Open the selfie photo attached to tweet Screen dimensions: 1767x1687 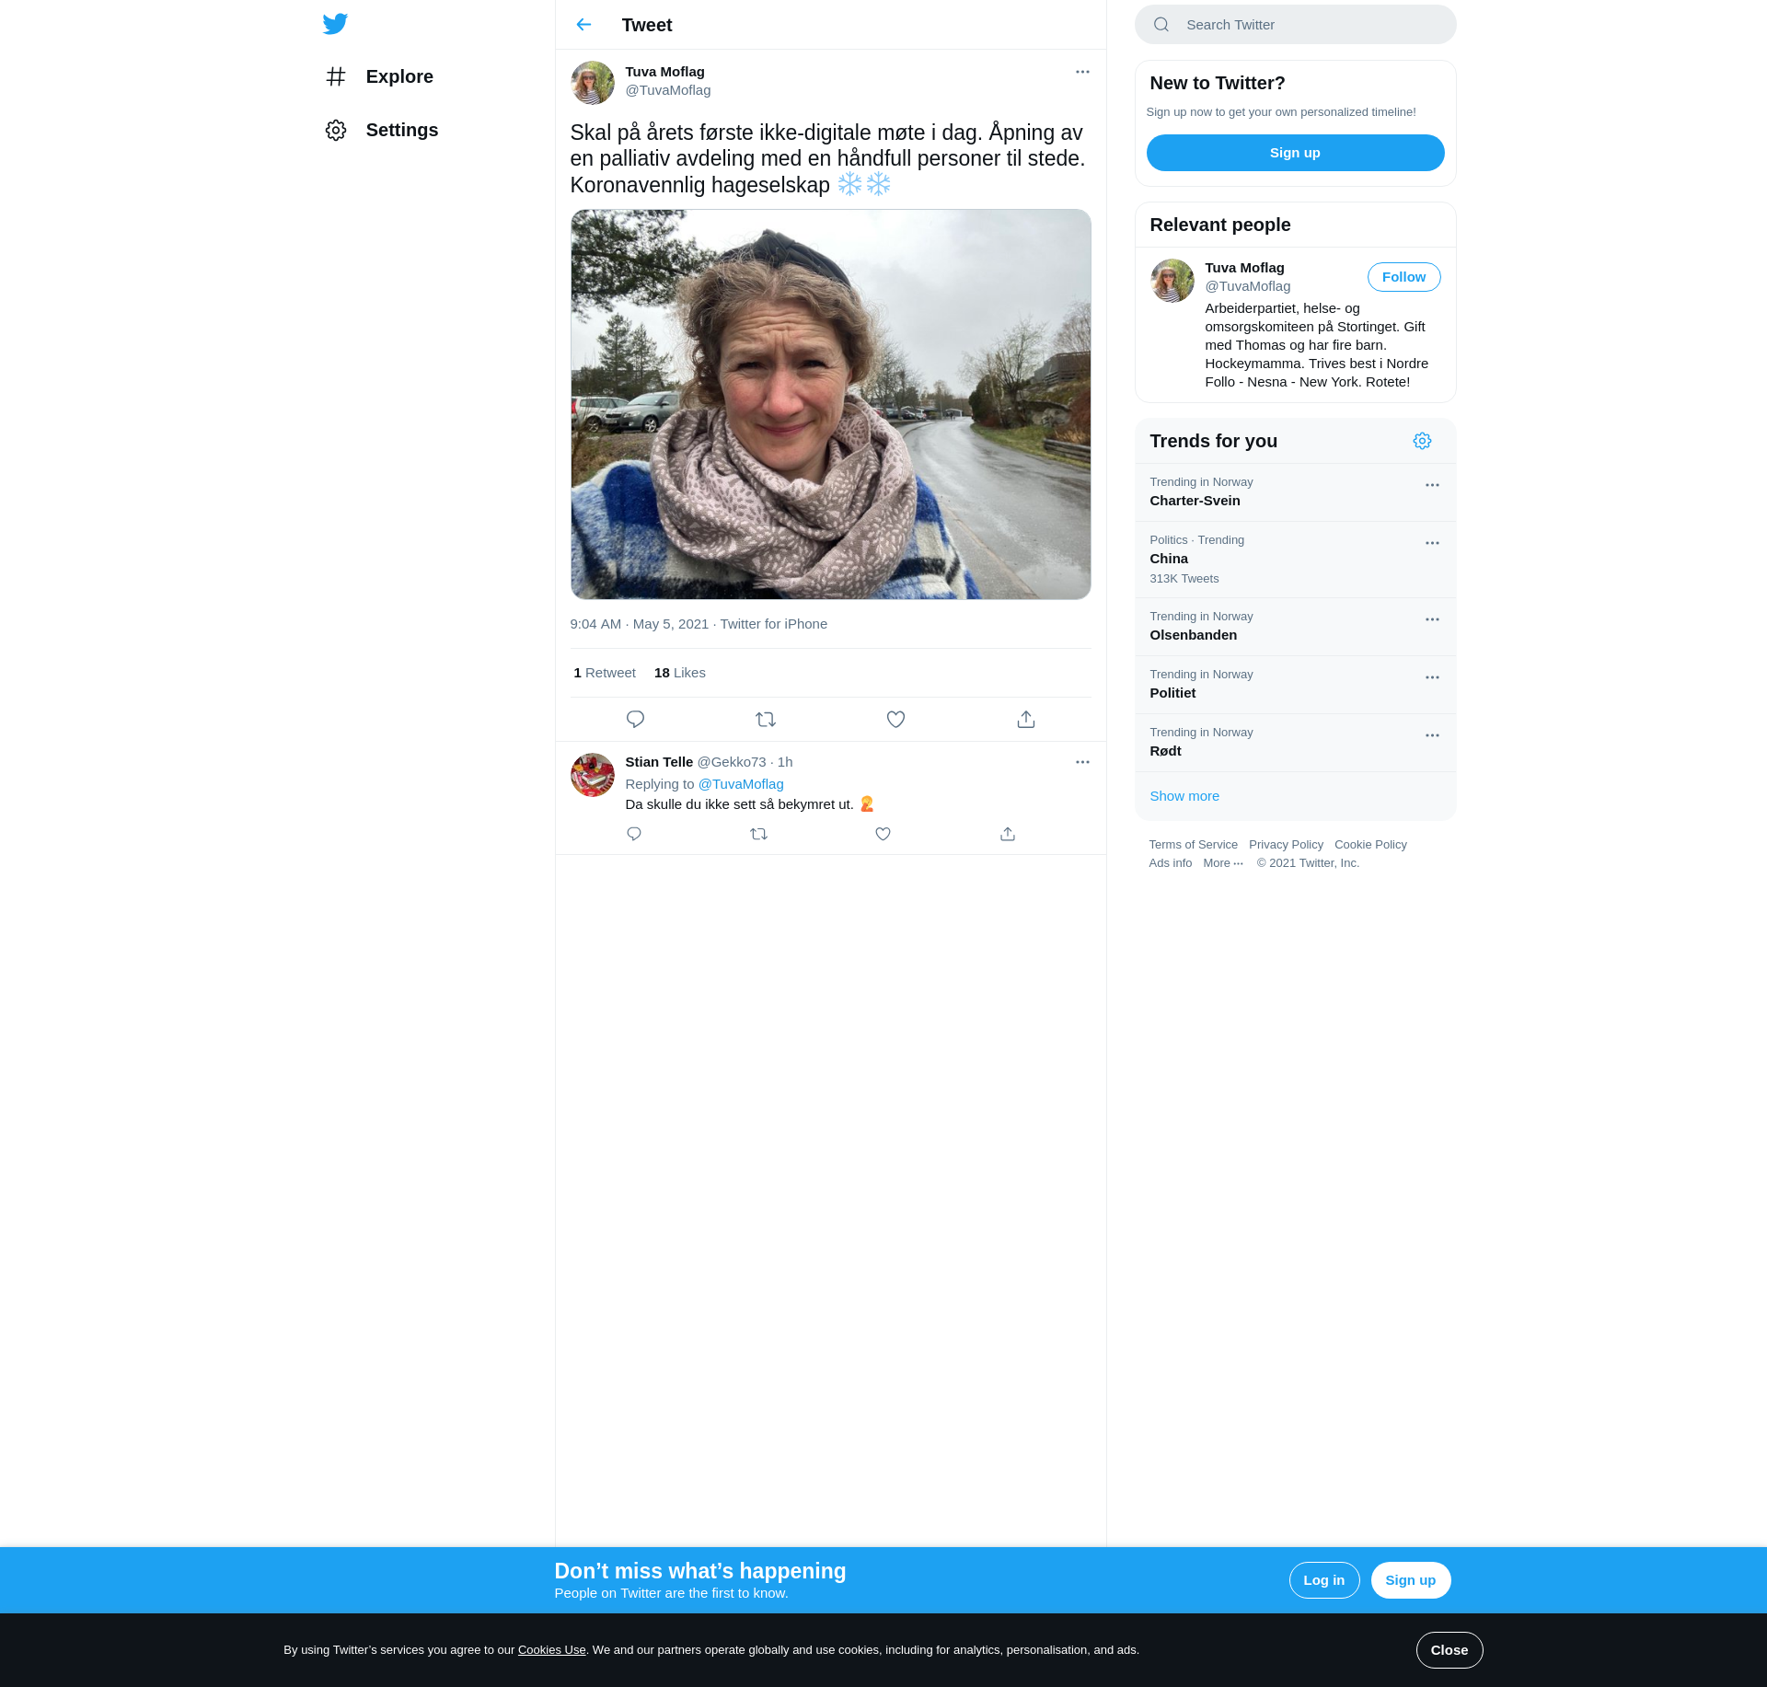[x=830, y=404]
